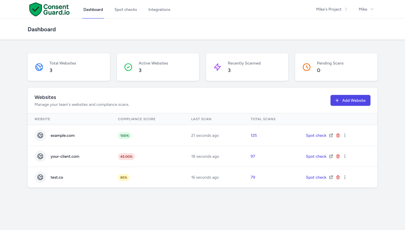
Task: Open the Mike's Project switcher
Action: pos(331,9)
